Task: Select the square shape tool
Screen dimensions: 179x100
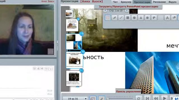Action: pyautogui.click(x=128, y=18)
